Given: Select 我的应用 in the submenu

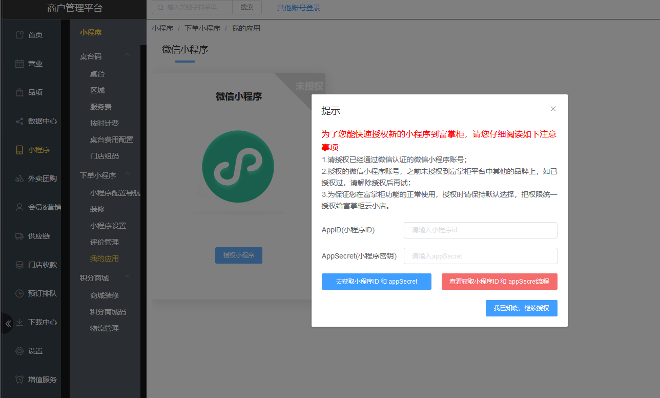Looking at the screenshot, I should [x=105, y=258].
